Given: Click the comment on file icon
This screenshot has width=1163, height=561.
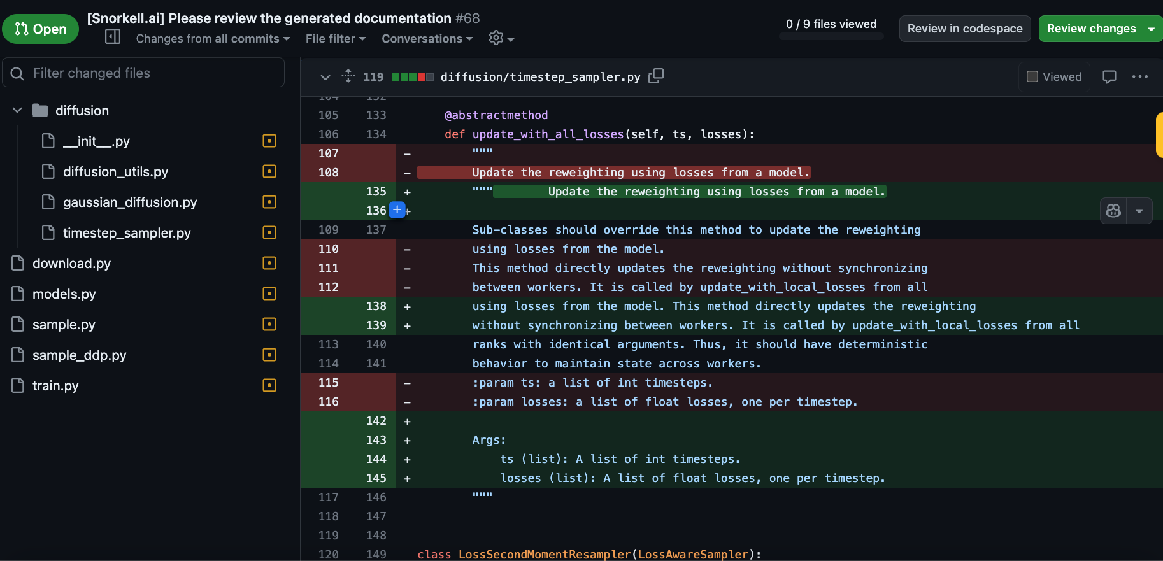Looking at the screenshot, I should (1109, 76).
